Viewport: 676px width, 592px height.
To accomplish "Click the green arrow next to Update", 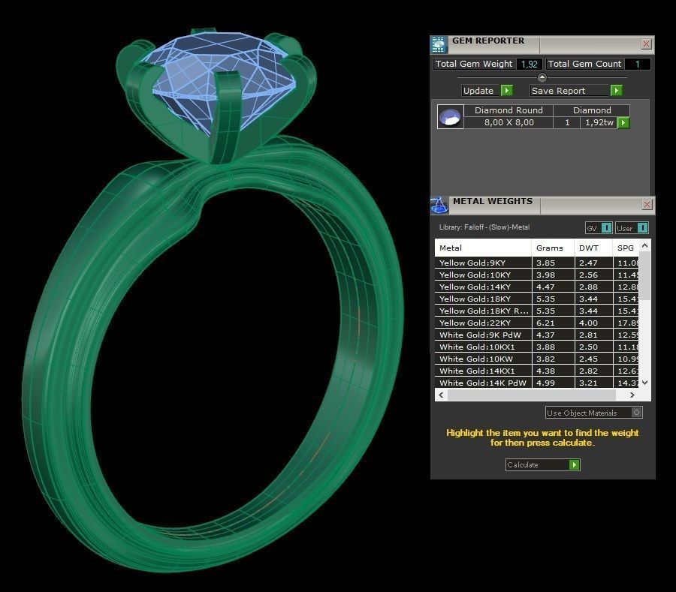I will [x=507, y=91].
